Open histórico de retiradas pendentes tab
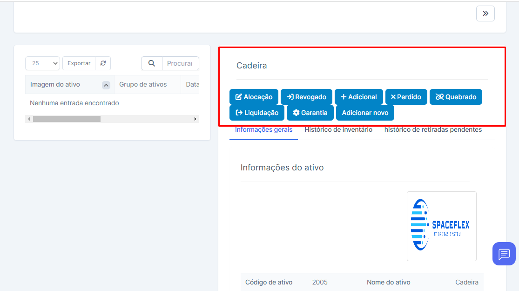Image resolution: width=519 pixels, height=291 pixels. (x=433, y=130)
